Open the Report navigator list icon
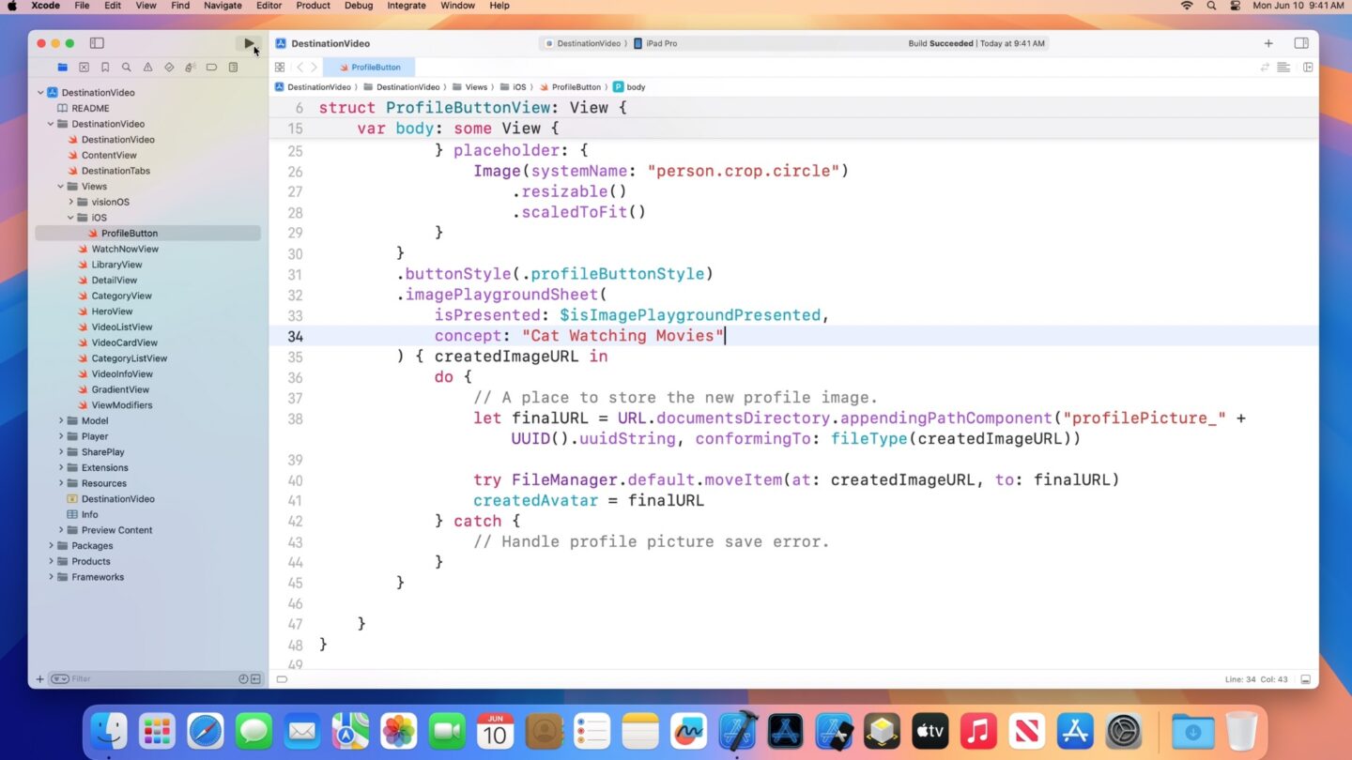 [233, 67]
